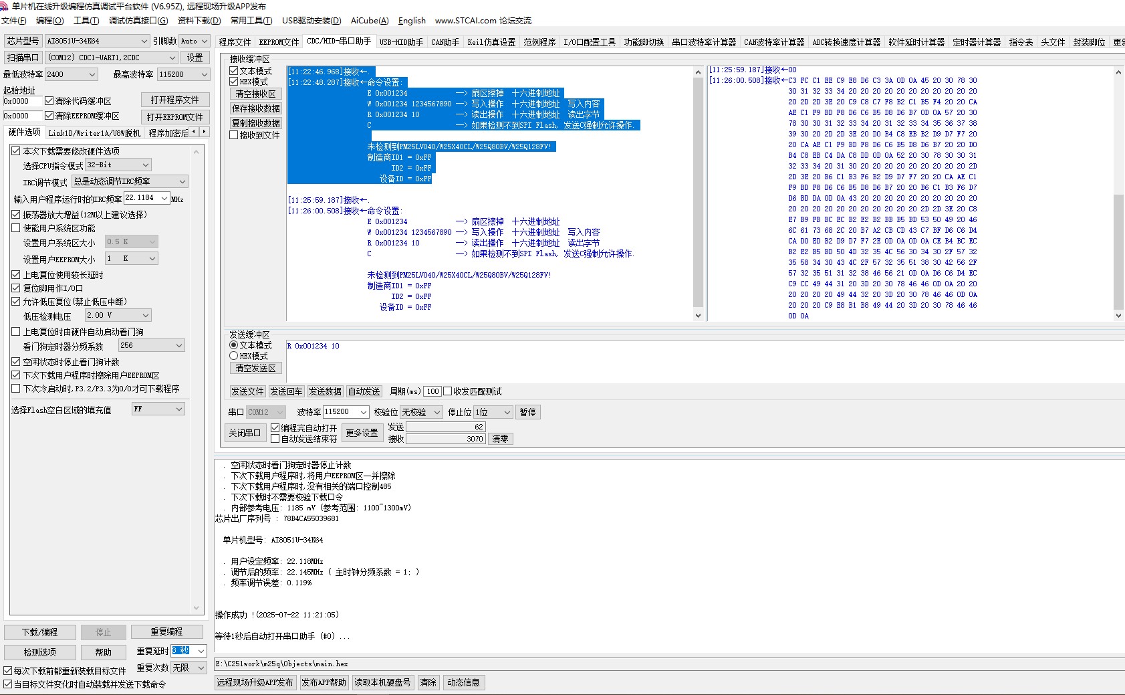Screen dimensions: 1125x695
Task: Open 重复次数 无限 dropdown
Action: 189,668
